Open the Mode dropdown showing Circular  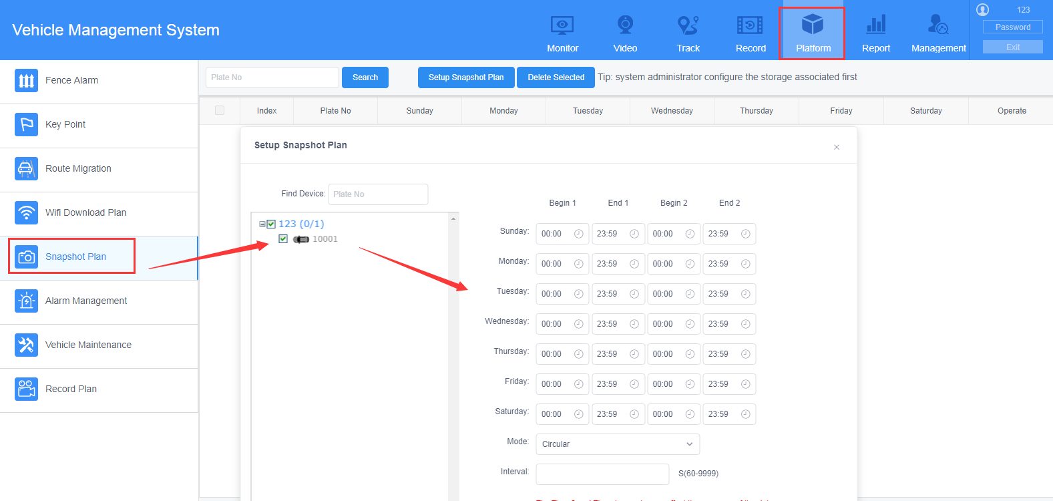click(x=618, y=444)
